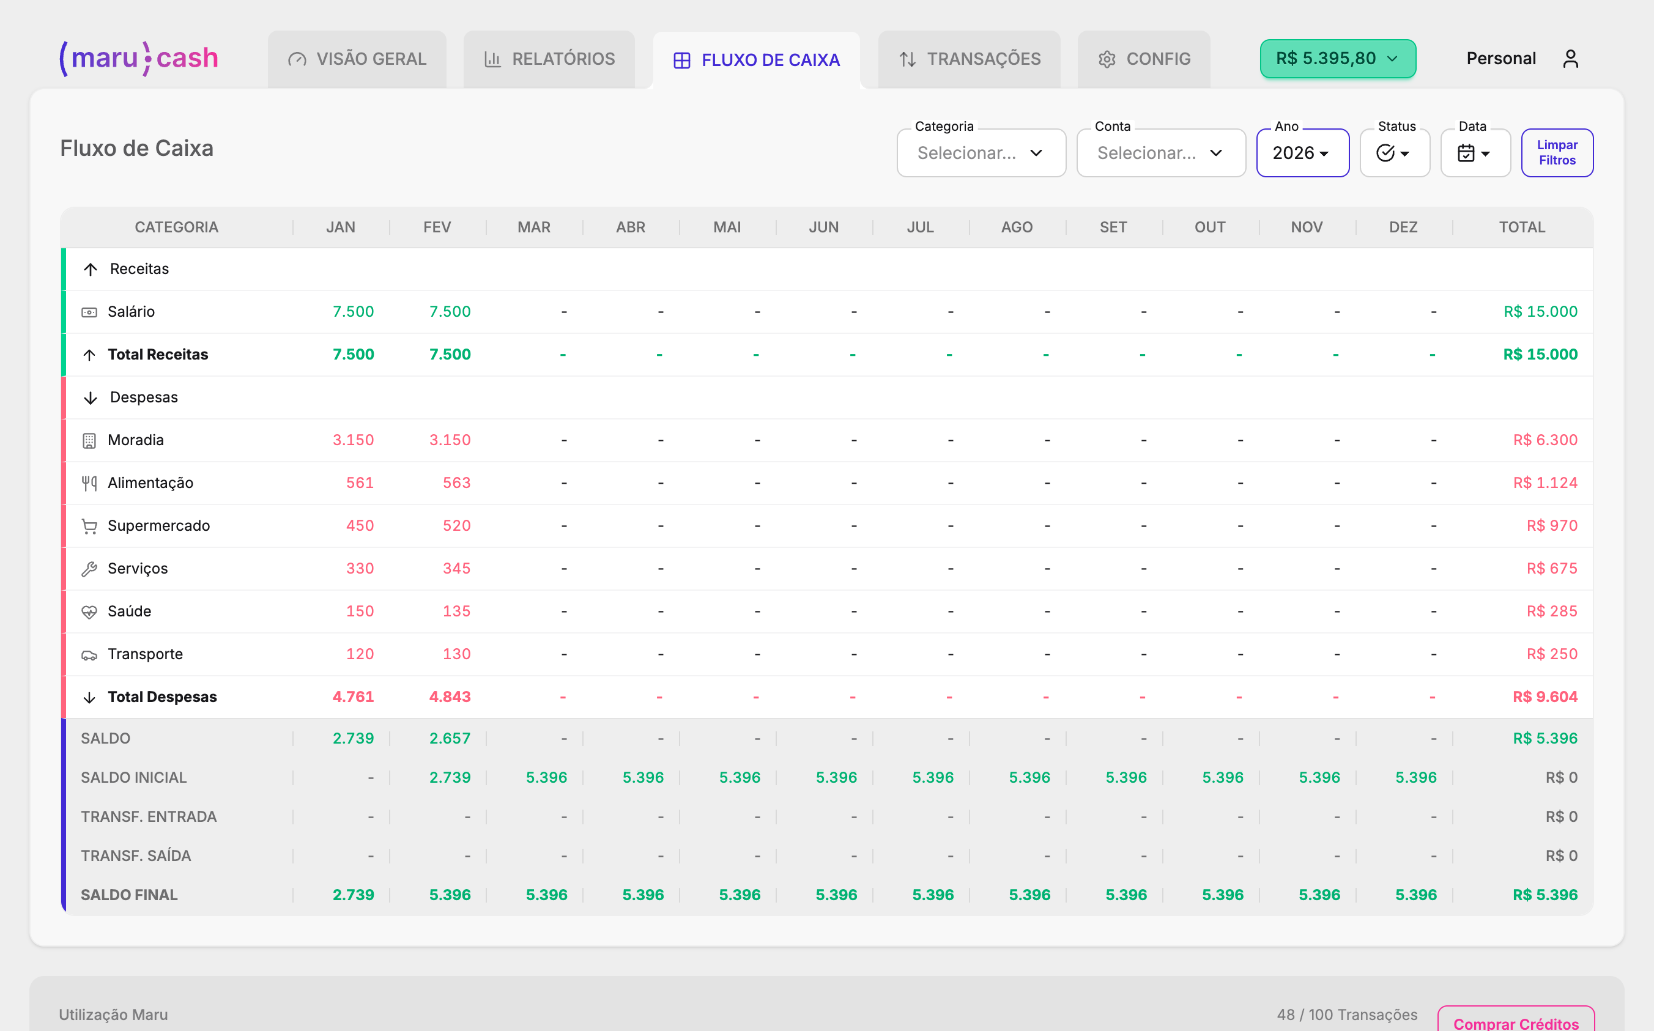Click the Alimentação utensils icon
Viewport: 1654px width, 1031px height.
[89, 482]
